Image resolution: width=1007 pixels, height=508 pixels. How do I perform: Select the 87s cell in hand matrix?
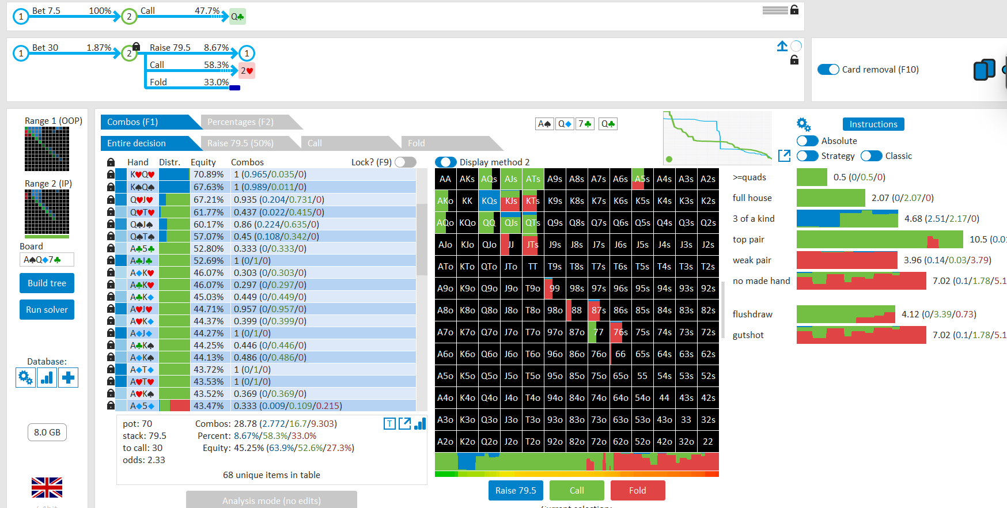pyautogui.click(x=599, y=310)
